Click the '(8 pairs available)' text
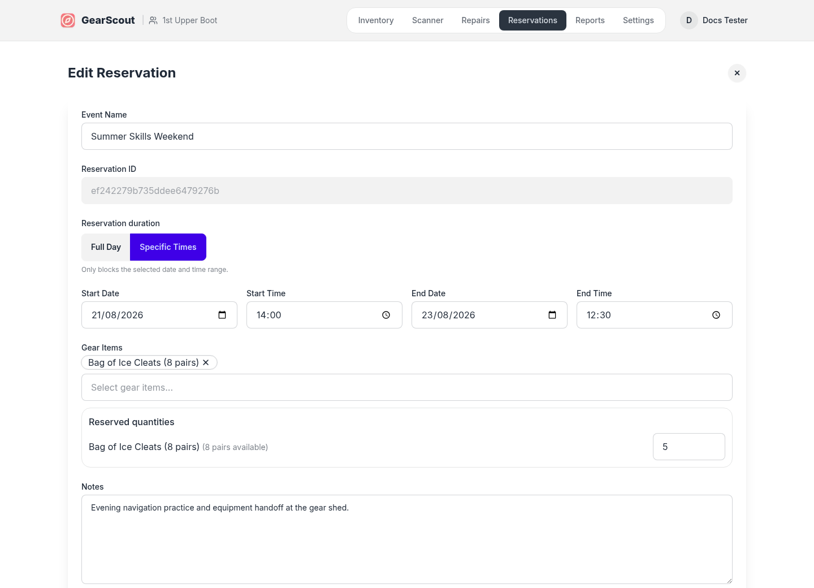 tap(235, 447)
